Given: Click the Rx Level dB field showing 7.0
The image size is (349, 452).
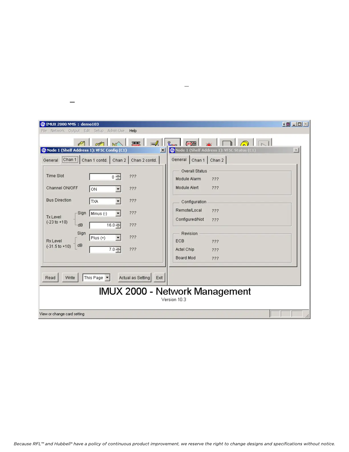Looking at the screenshot, I should pos(103,250).
